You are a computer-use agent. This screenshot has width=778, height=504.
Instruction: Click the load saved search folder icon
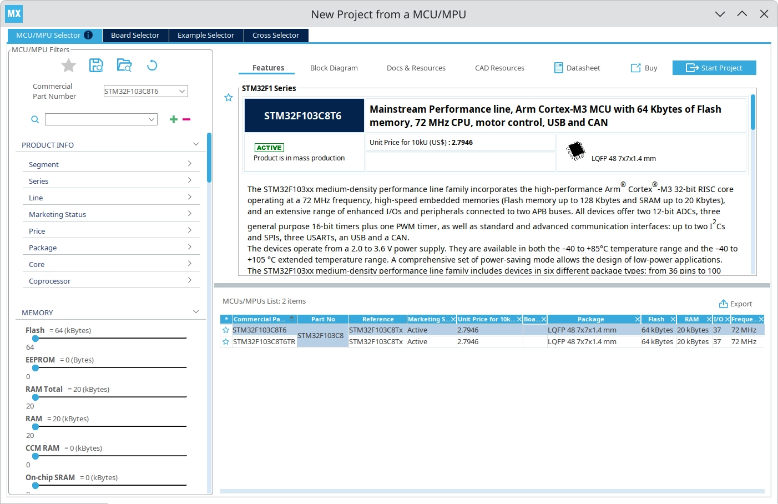124,65
